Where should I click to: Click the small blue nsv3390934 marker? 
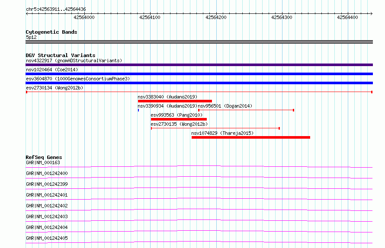[x=138, y=110]
